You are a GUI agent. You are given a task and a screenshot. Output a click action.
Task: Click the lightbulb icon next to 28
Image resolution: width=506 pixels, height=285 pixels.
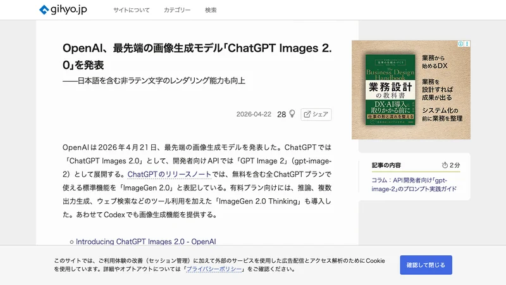pyautogui.click(x=292, y=114)
